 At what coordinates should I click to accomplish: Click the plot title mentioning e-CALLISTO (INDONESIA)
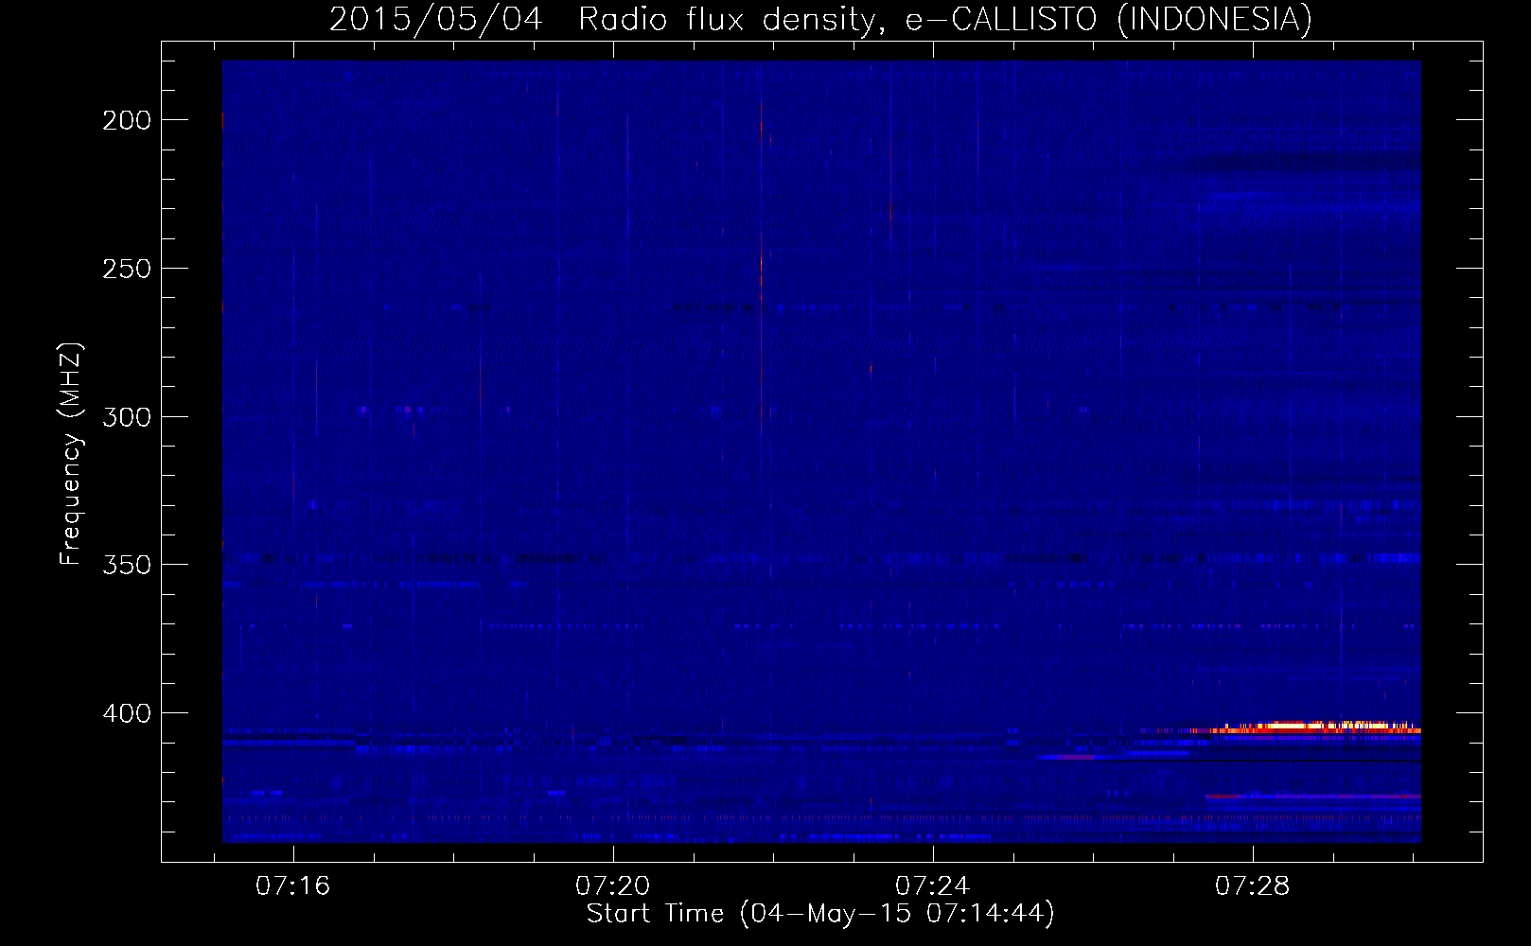coord(820,19)
